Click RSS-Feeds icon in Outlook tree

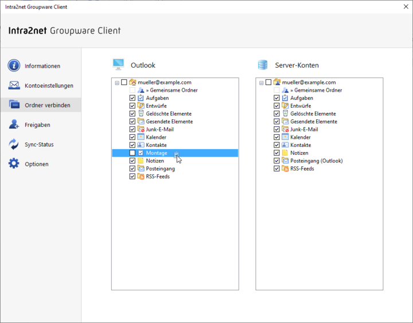[141, 176]
